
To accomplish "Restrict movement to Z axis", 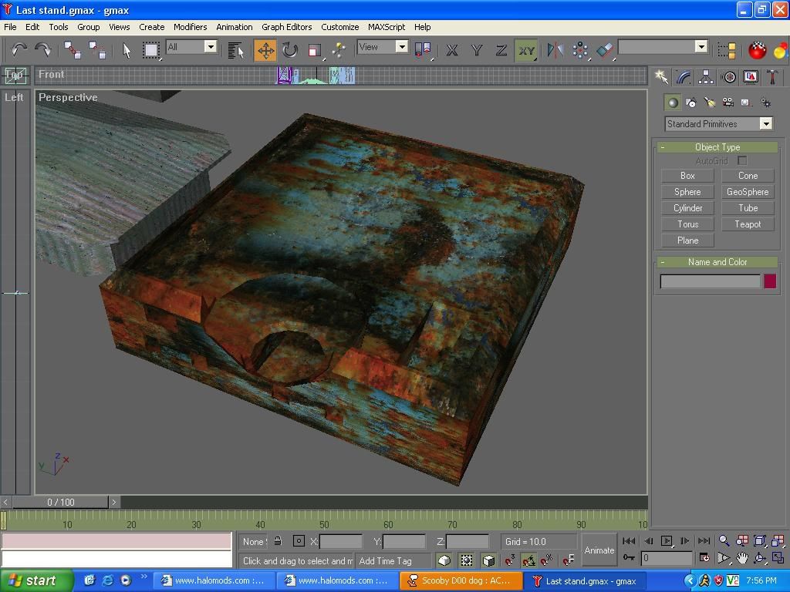I will tap(501, 50).
